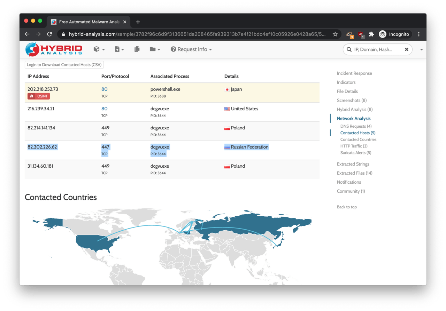
Task: Go back using the browser back arrow
Action: tap(27, 34)
